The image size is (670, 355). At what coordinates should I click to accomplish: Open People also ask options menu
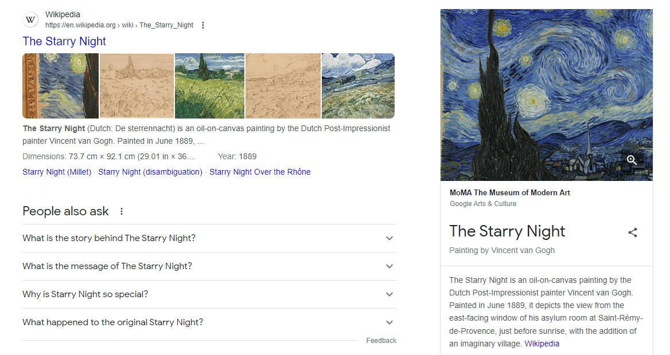(122, 212)
